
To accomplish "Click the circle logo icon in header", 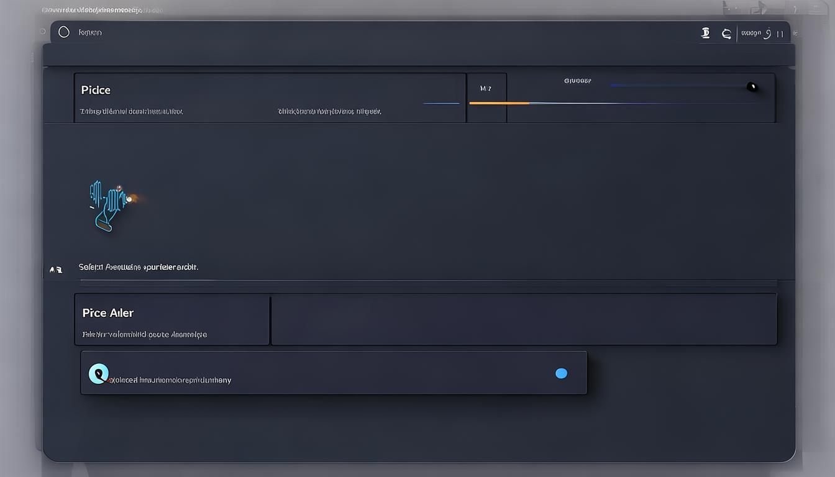I will [63, 32].
